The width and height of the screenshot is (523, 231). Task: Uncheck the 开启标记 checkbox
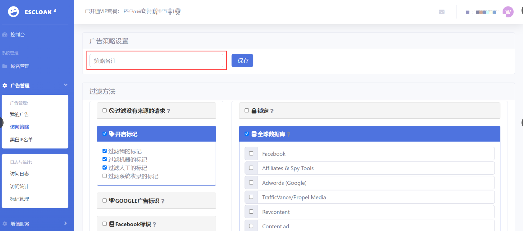coord(104,134)
